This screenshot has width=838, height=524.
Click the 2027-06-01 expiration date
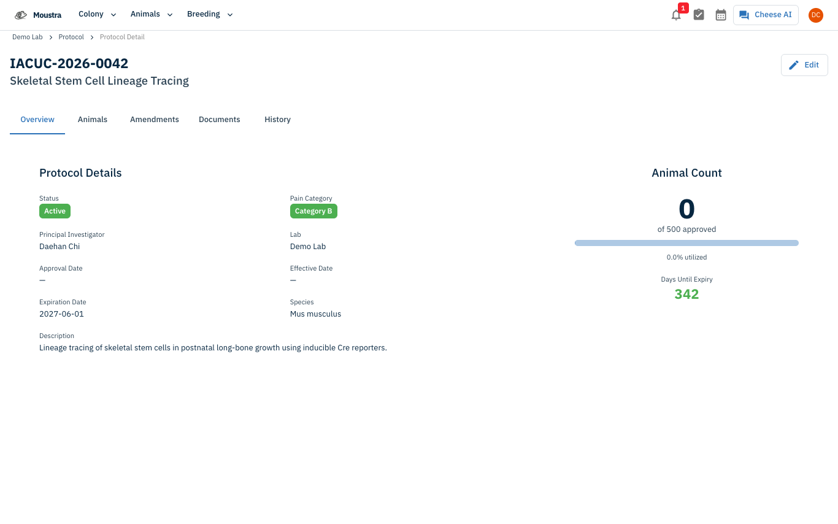pyautogui.click(x=61, y=314)
